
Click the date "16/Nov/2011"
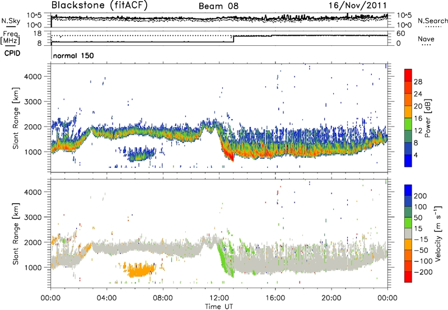coord(357,5)
